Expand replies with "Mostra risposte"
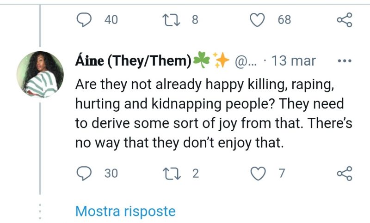This screenshot has height=223, width=370. pyautogui.click(x=125, y=211)
